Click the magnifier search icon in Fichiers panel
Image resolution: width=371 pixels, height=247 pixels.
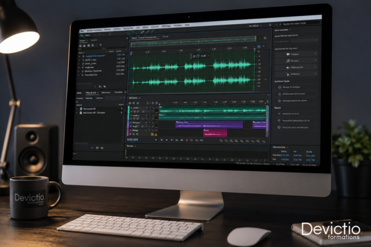(x=101, y=44)
